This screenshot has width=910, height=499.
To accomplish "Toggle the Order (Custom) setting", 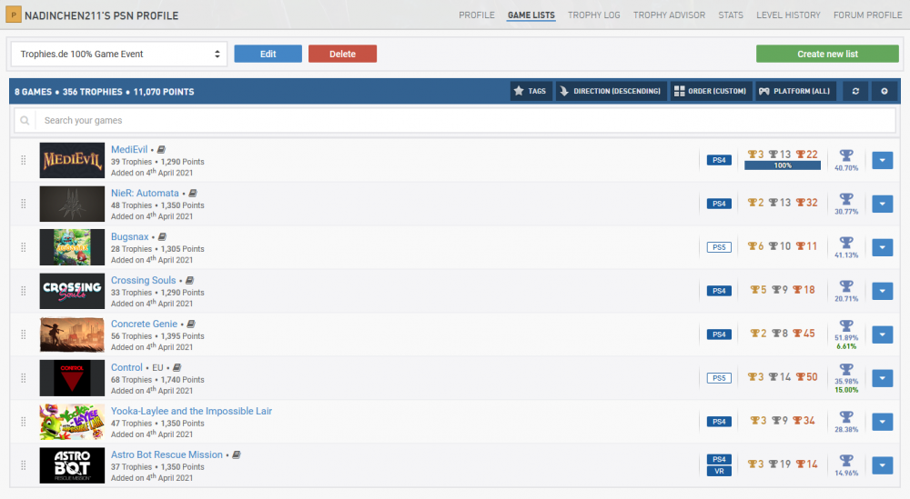I will tap(711, 91).
